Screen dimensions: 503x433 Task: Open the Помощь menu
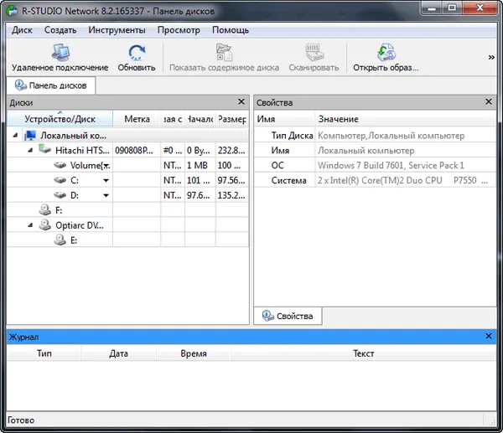click(231, 30)
